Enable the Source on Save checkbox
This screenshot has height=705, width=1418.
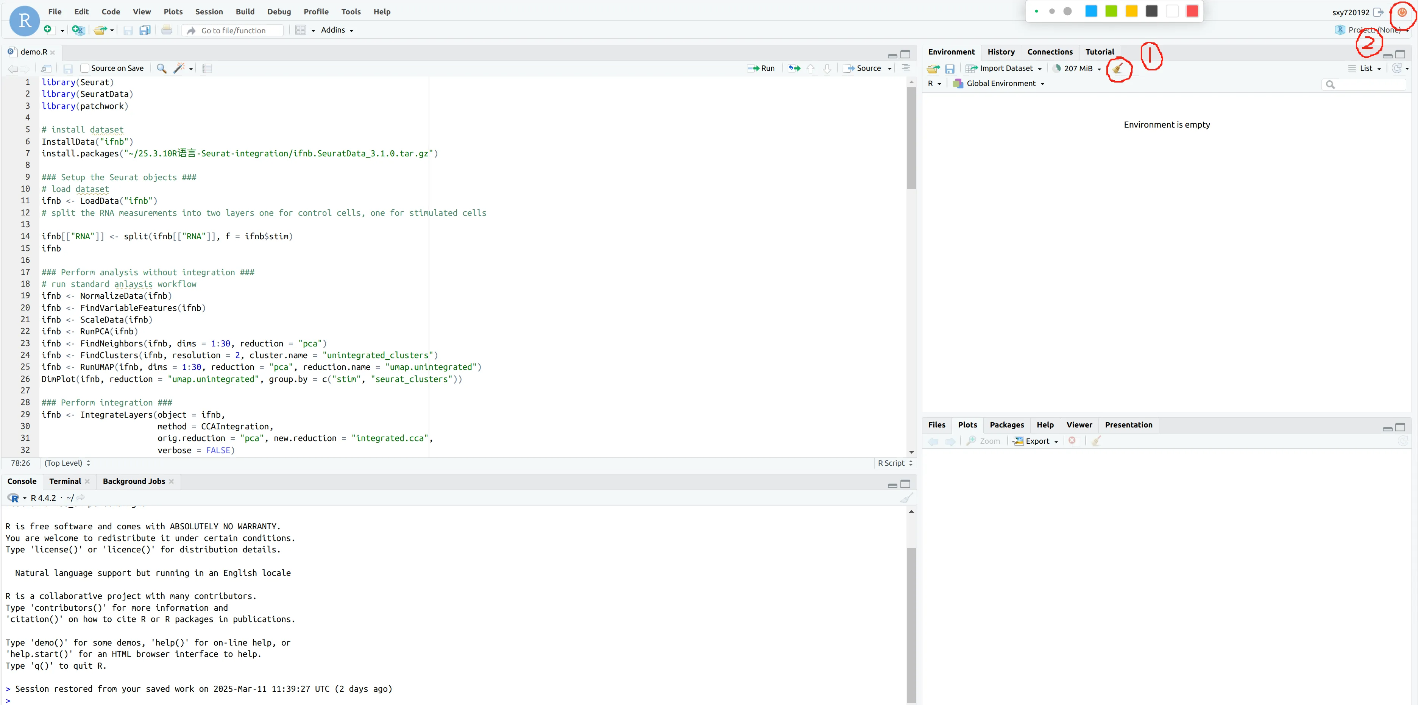(85, 68)
